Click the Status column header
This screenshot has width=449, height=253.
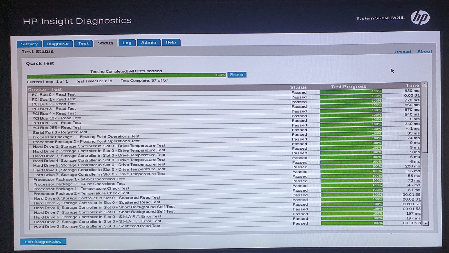point(298,87)
